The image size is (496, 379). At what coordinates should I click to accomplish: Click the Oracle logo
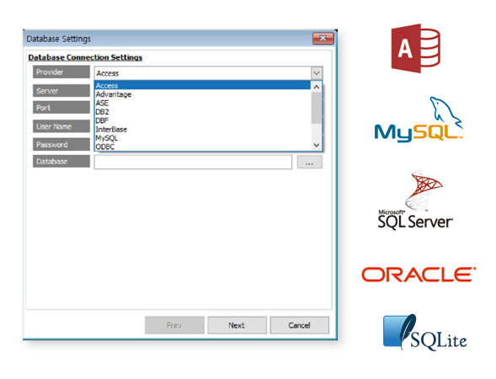click(419, 275)
